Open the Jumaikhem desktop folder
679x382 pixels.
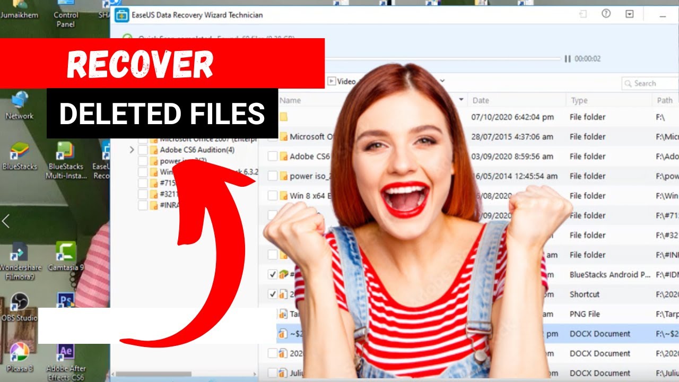tap(20, 11)
